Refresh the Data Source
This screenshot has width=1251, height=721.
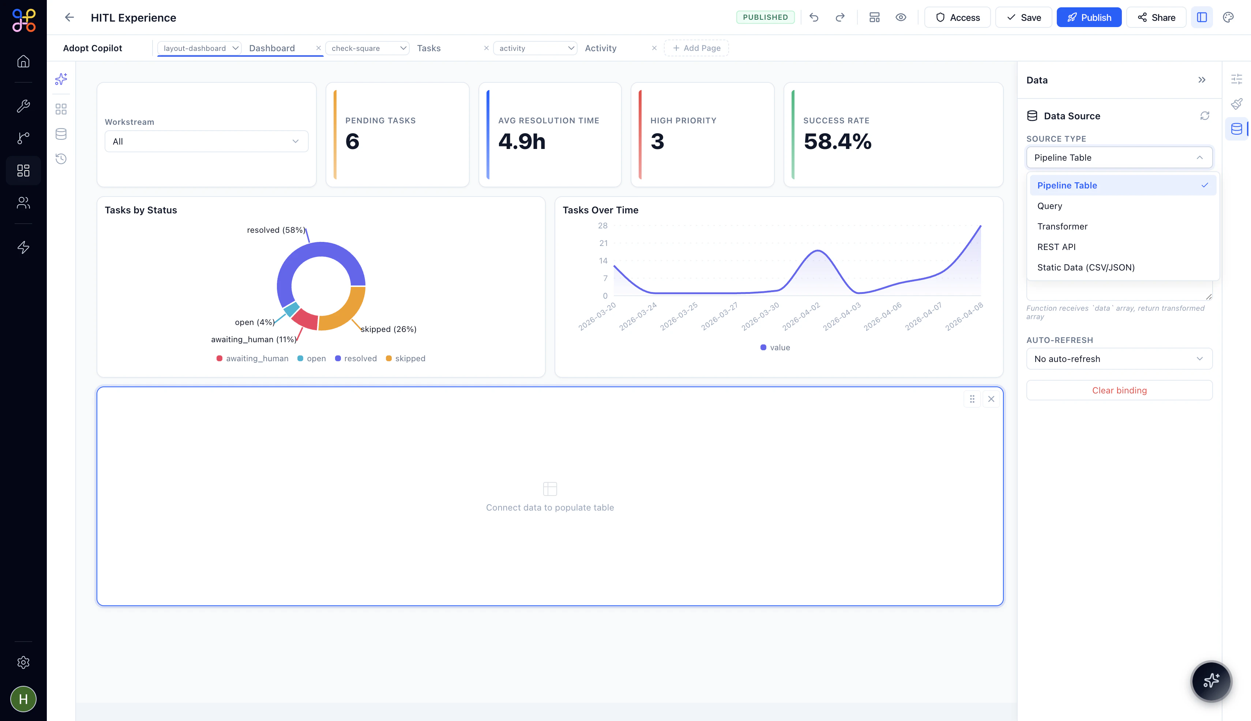pos(1205,116)
